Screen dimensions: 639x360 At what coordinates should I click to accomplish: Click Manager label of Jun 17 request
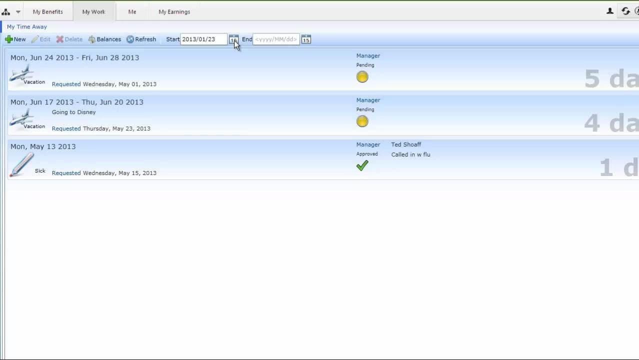tap(368, 100)
